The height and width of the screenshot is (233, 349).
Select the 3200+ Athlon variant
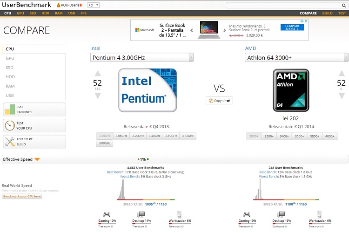[x=268, y=136]
